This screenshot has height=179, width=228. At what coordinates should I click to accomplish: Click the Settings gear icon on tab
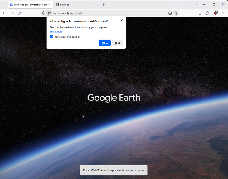(57, 5)
